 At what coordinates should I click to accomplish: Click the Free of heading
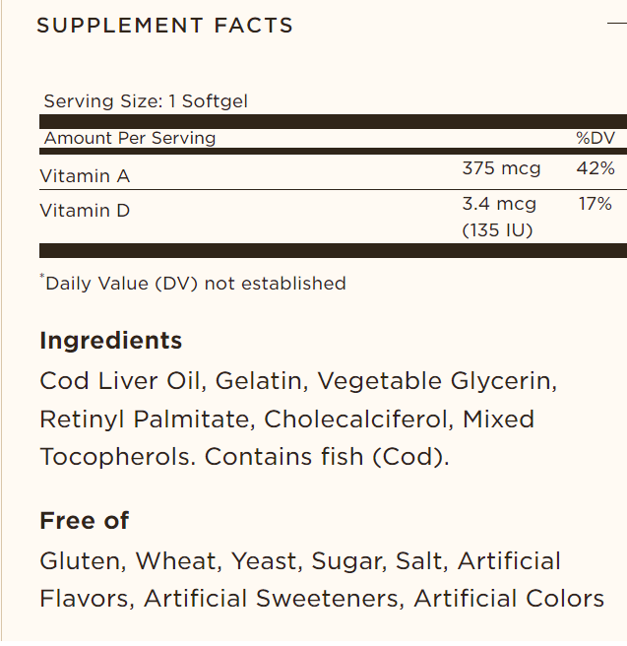click(x=84, y=520)
